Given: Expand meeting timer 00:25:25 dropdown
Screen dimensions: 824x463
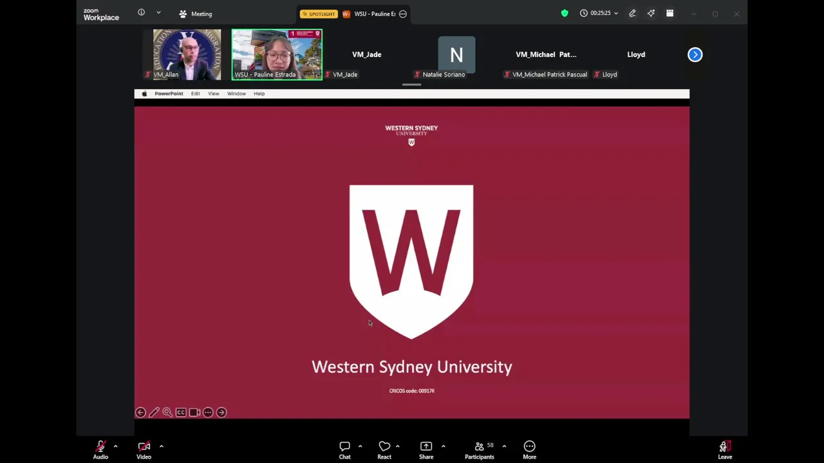Looking at the screenshot, I should coord(599,13).
